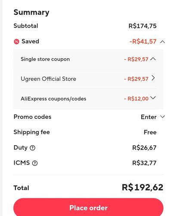Screen dimensions: 171x216
Task: Collapse the Saved section with up chevron
Action: 162,42
